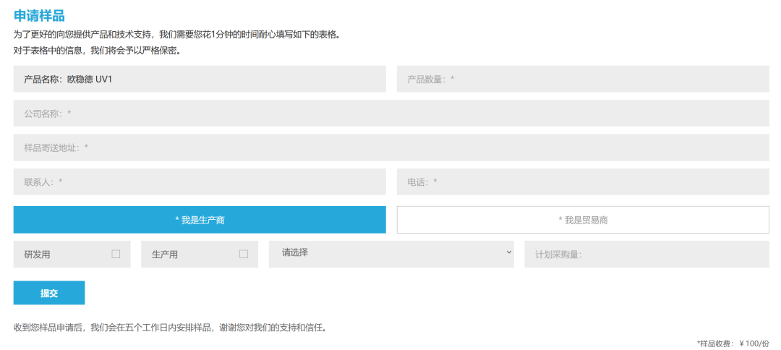
Task: Tick the 研发用 checkbox
Action: (x=116, y=254)
